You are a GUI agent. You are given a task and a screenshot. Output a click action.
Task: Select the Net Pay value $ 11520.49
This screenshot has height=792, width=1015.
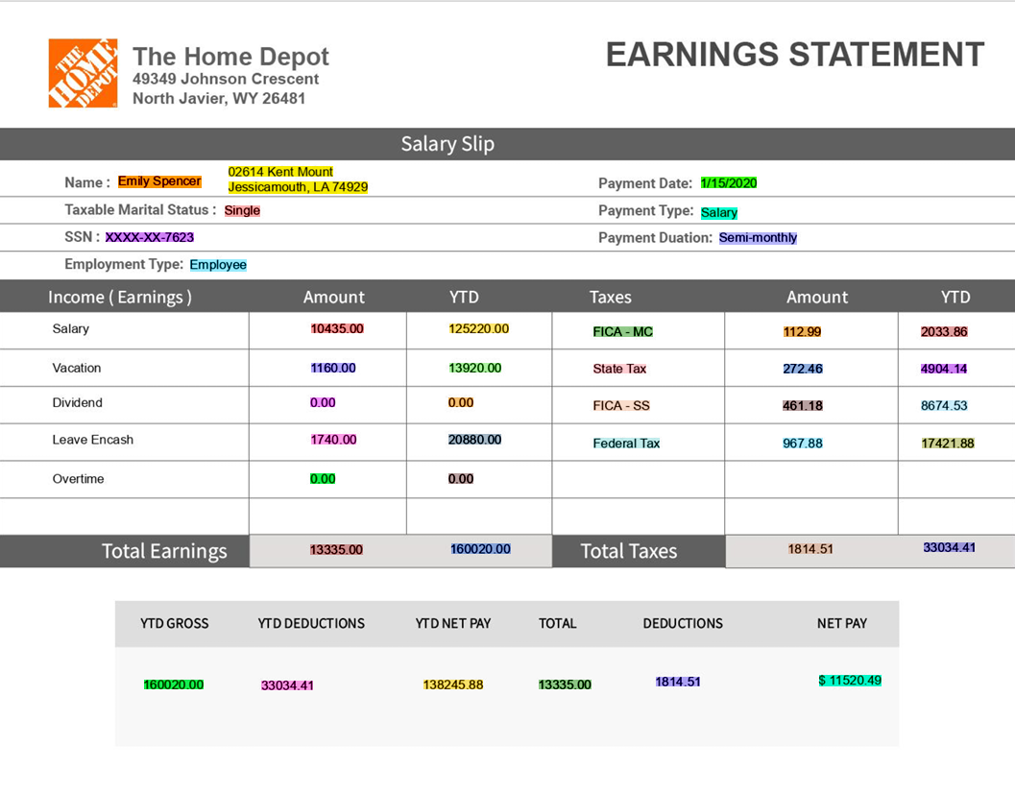pyautogui.click(x=850, y=680)
